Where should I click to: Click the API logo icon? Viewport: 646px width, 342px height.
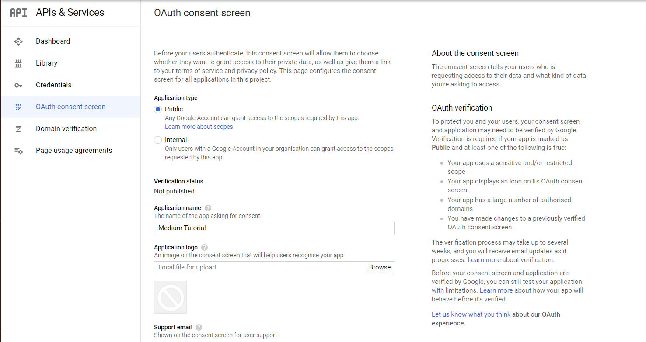[18, 13]
